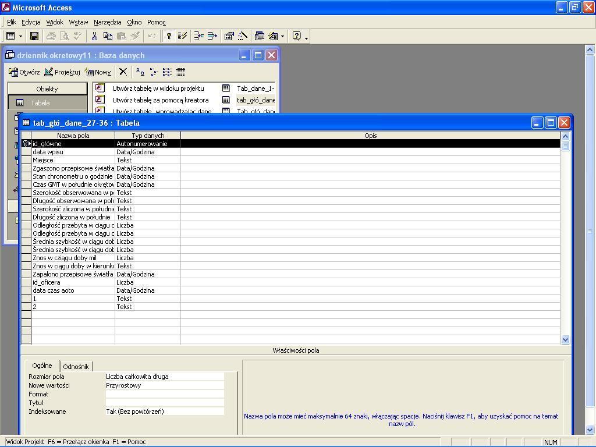Open the Narzędzia menu
596x447 pixels.
point(107,22)
